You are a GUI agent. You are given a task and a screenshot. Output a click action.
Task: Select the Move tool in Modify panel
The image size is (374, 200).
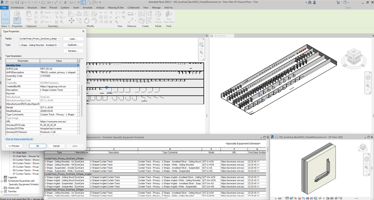[71, 21]
